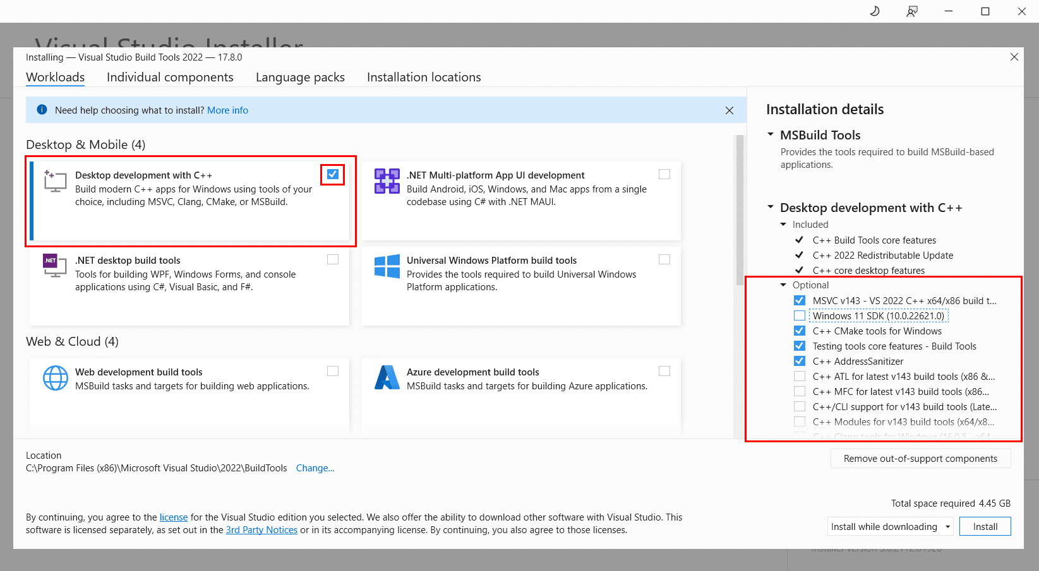This screenshot has height=571, width=1039.
Task: Collapse Desktop development with C++ details
Action: [771, 207]
